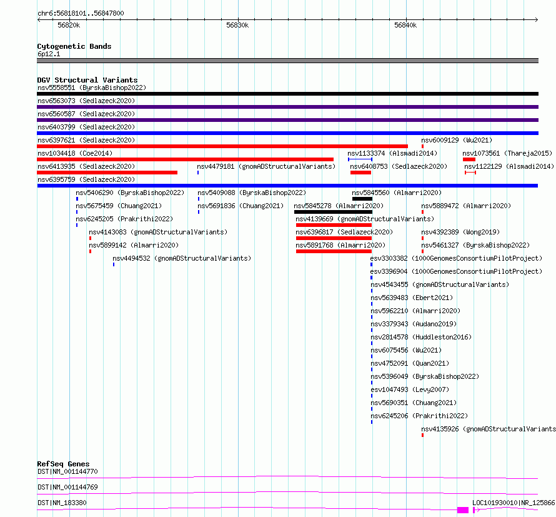Select the black nsv5558551 variant bar
556x517 pixels.
coord(287,94)
